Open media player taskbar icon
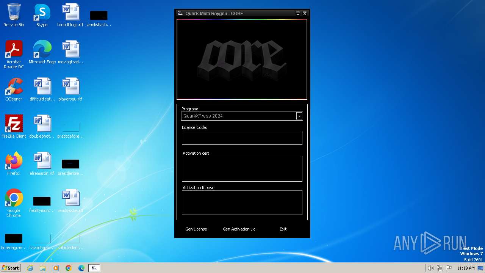 click(56, 268)
